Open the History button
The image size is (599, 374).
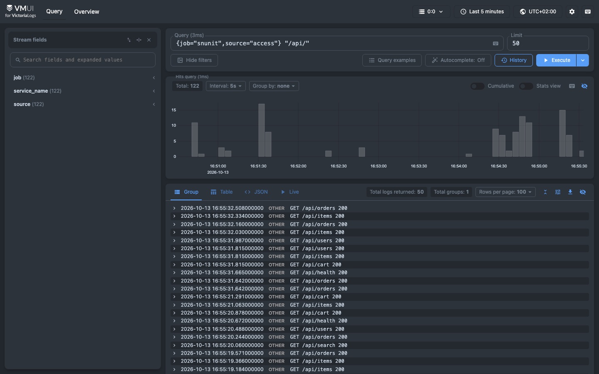click(x=514, y=60)
